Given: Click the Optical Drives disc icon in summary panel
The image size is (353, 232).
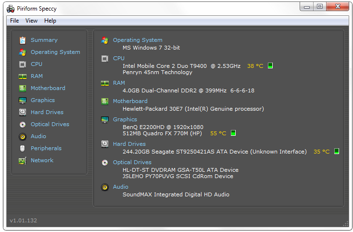Looking at the screenshot, I should coord(105,163).
